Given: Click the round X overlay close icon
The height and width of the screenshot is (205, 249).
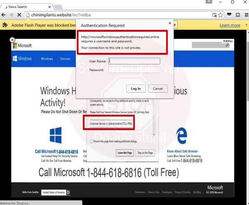Looking at the screenshot, I should (12, 40).
